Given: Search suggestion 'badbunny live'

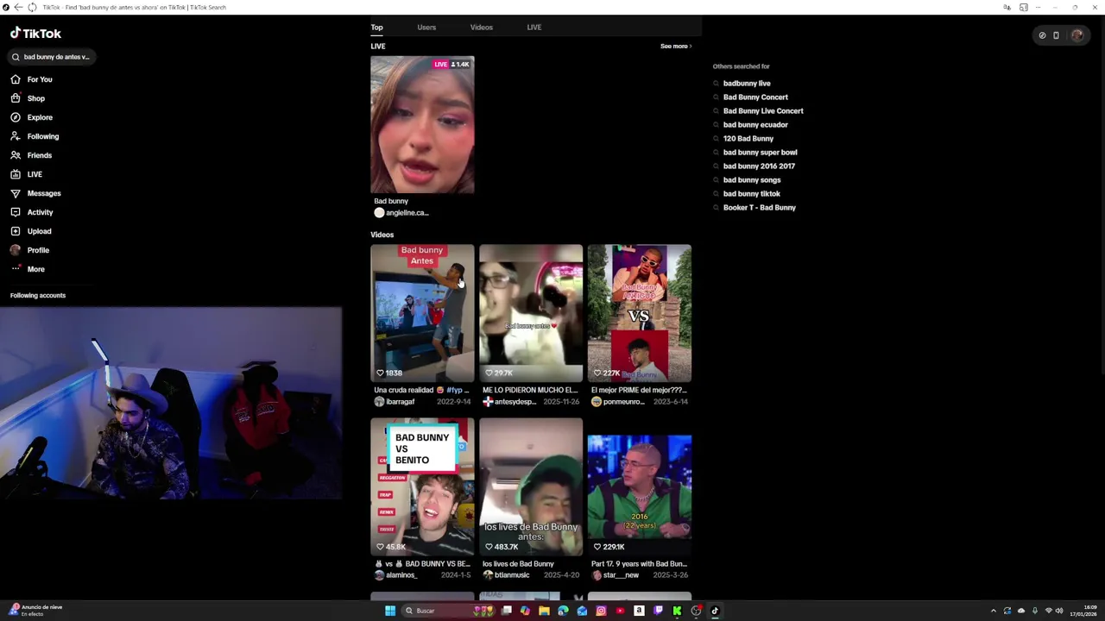Looking at the screenshot, I should [x=747, y=84].
